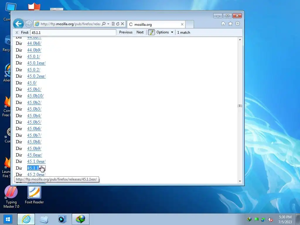
Task: Open the 45.0/ directory link
Action: coord(32,83)
